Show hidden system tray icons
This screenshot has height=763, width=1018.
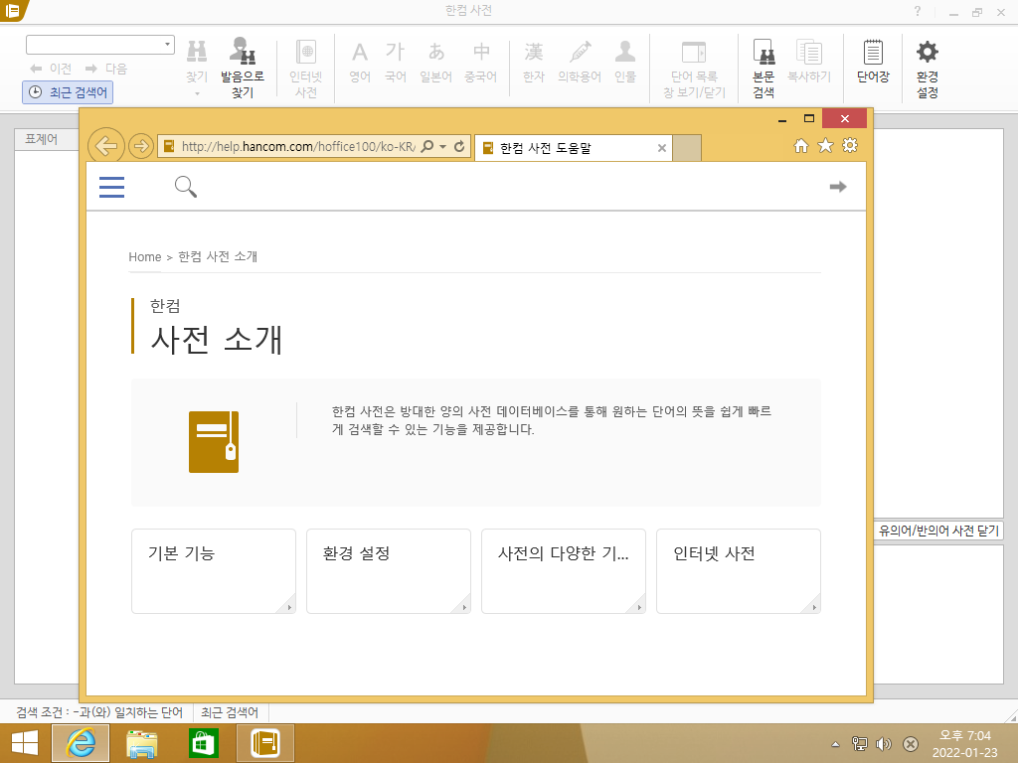tap(835, 744)
